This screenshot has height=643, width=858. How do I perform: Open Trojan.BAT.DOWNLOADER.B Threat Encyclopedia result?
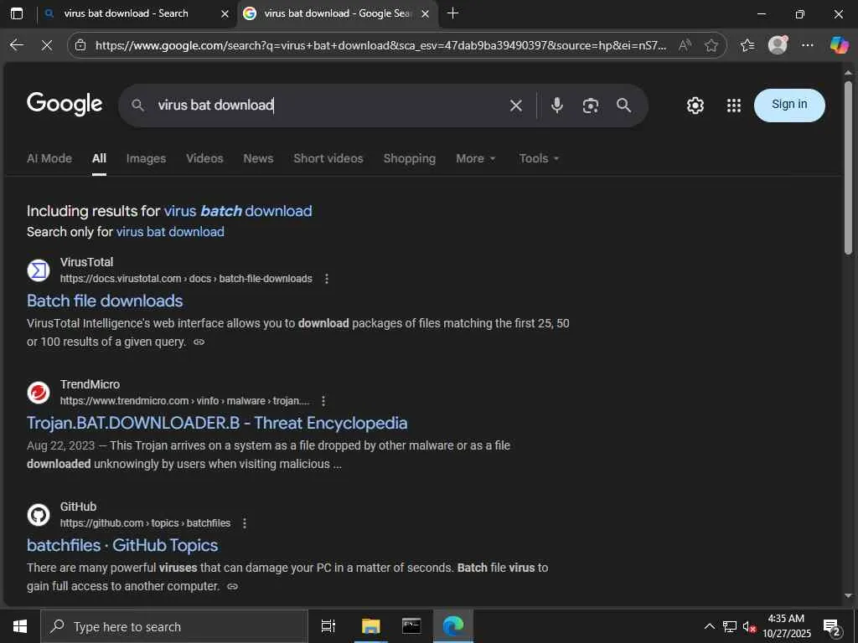[217, 423]
